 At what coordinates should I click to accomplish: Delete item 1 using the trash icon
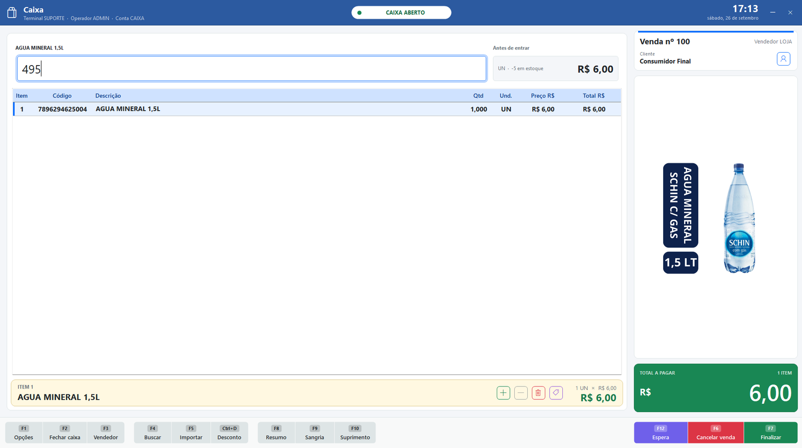(x=538, y=393)
